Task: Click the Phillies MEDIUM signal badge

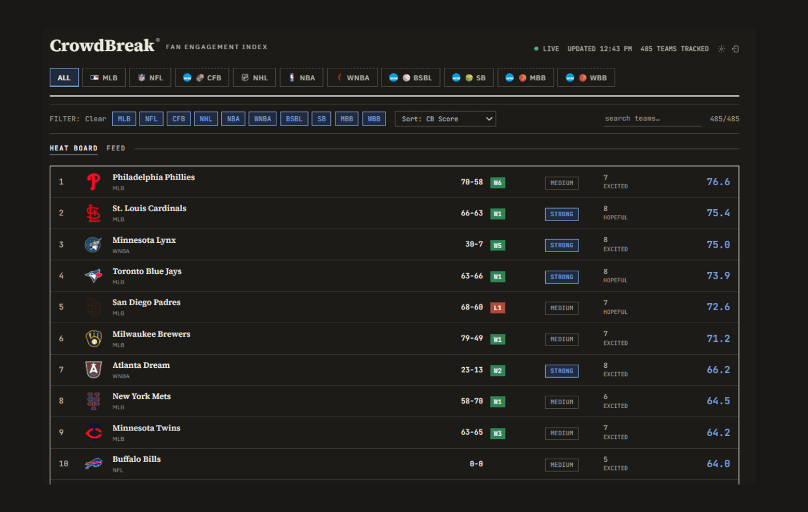Action: (562, 183)
